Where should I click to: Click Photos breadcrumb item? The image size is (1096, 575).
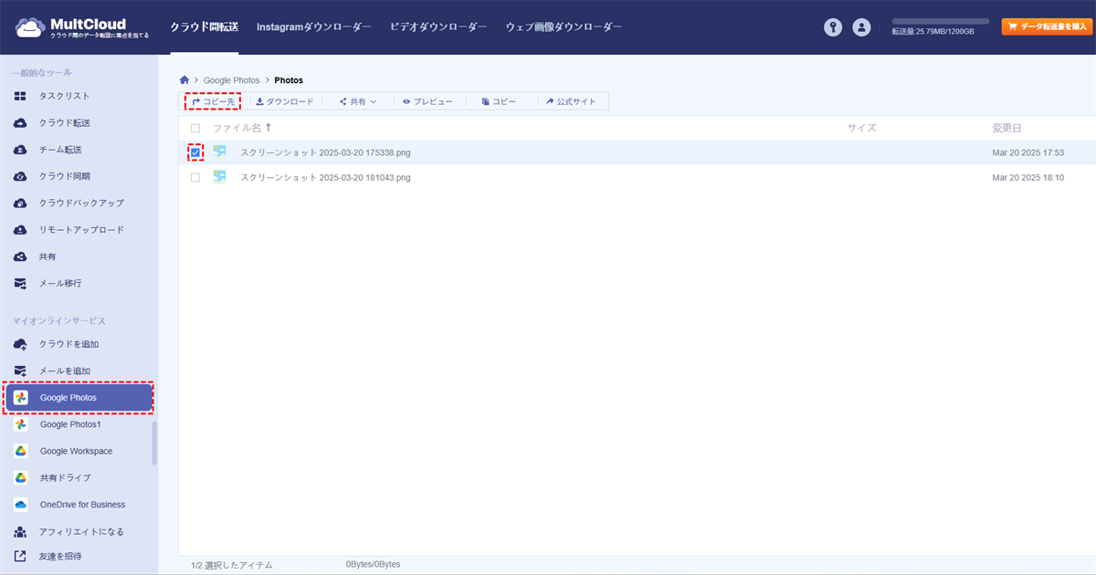click(289, 80)
